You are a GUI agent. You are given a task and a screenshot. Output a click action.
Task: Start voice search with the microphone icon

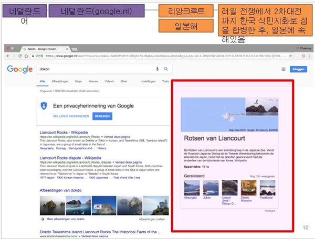click(x=157, y=69)
